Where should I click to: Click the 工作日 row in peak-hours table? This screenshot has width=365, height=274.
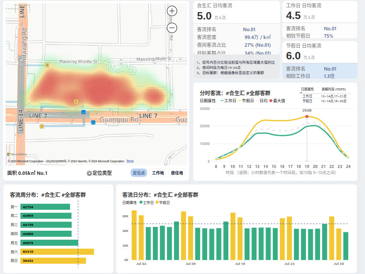tap(324, 96)
